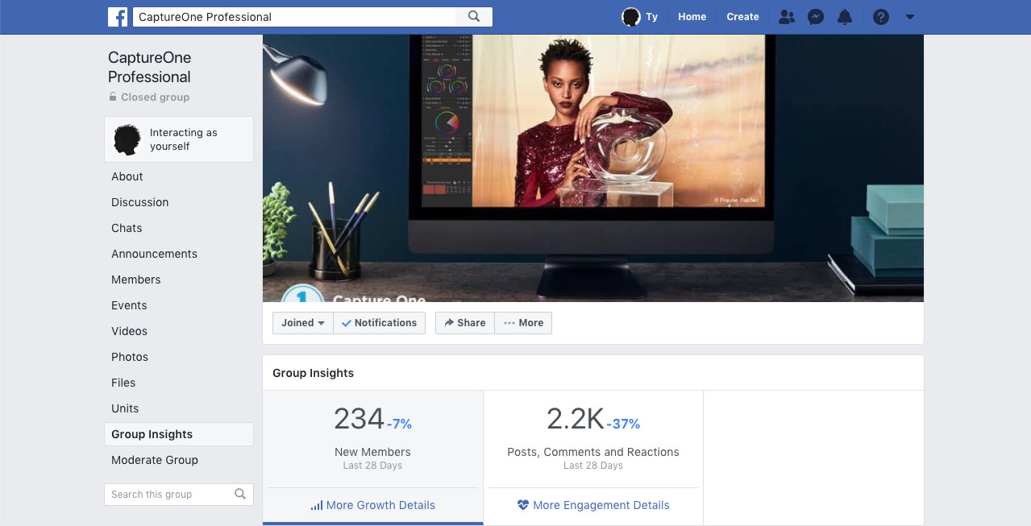This screenshot has height=526, width=1031.
Task: Open the More options button under cover photo
Action: coord(523,323)
